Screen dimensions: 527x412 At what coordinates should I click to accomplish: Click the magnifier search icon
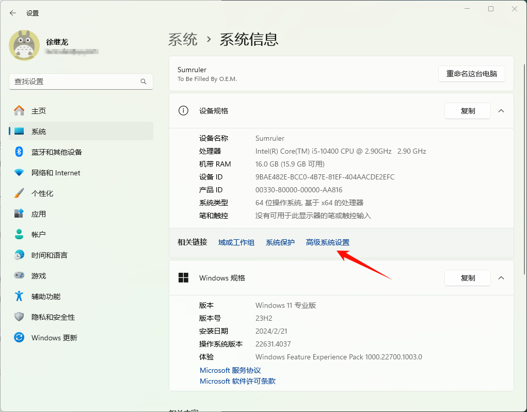(143, 81)
